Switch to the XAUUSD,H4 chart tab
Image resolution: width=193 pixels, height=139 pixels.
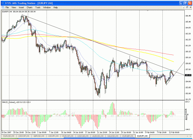[113, 136]
